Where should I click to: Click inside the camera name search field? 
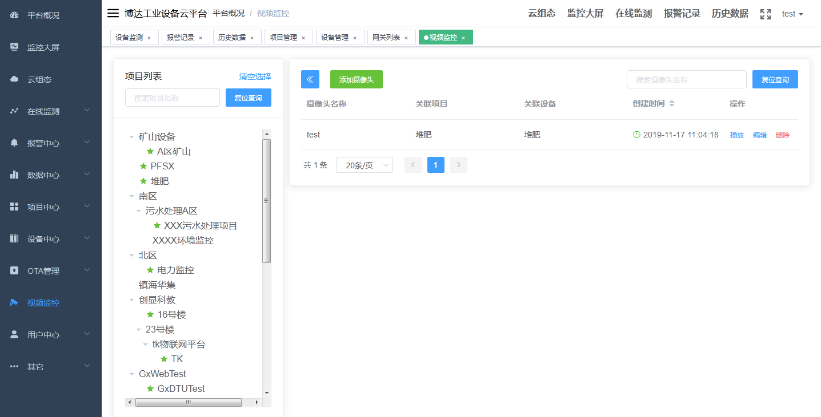click(686, 79)
